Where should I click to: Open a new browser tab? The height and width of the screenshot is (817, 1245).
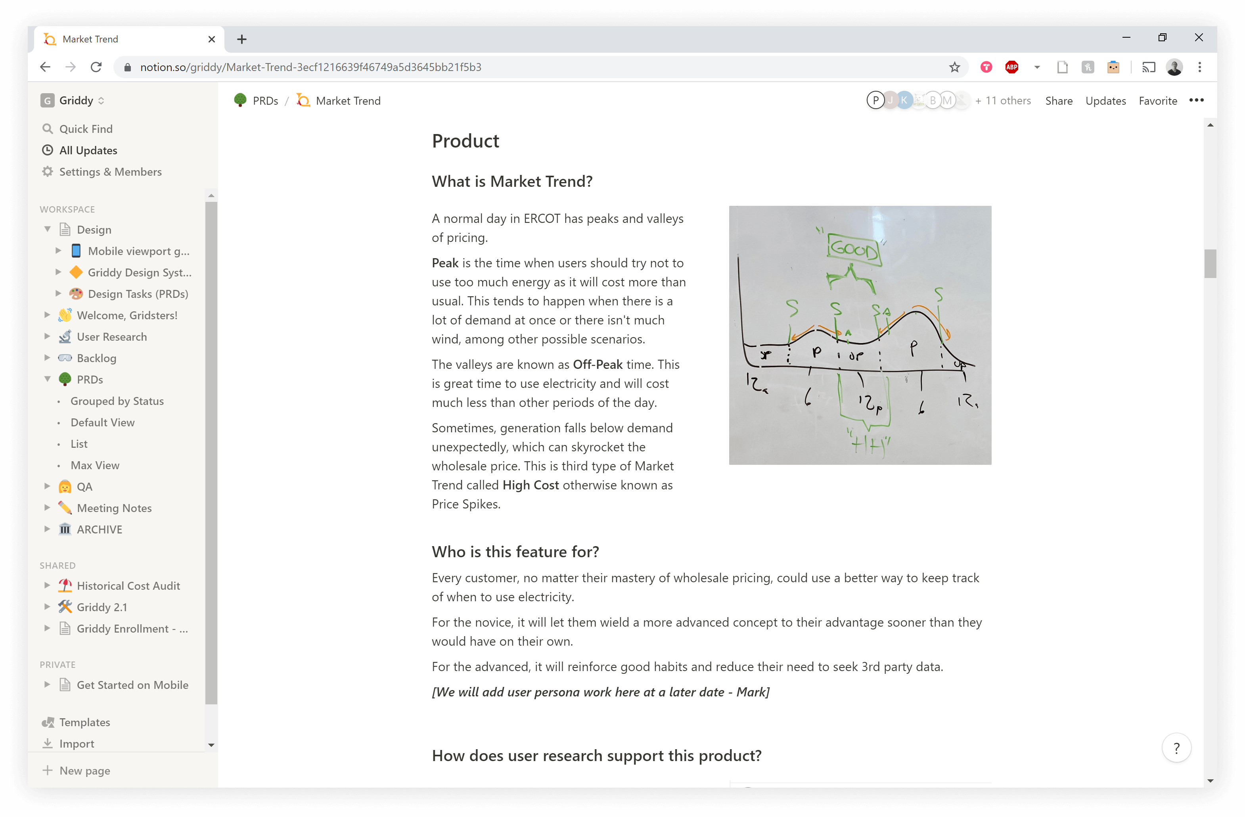tap(242, 39)
